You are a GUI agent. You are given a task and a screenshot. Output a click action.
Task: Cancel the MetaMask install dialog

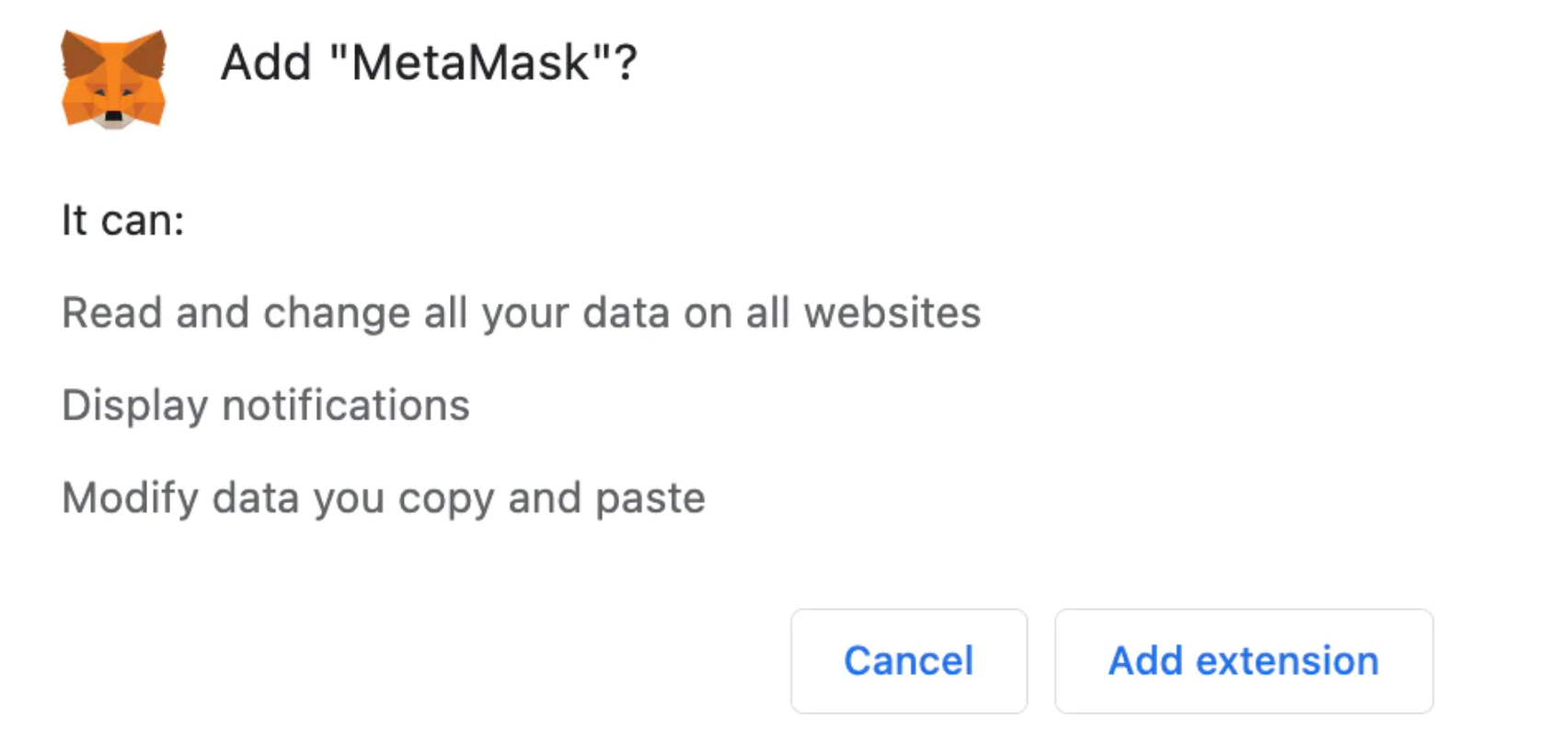[908, 660]
